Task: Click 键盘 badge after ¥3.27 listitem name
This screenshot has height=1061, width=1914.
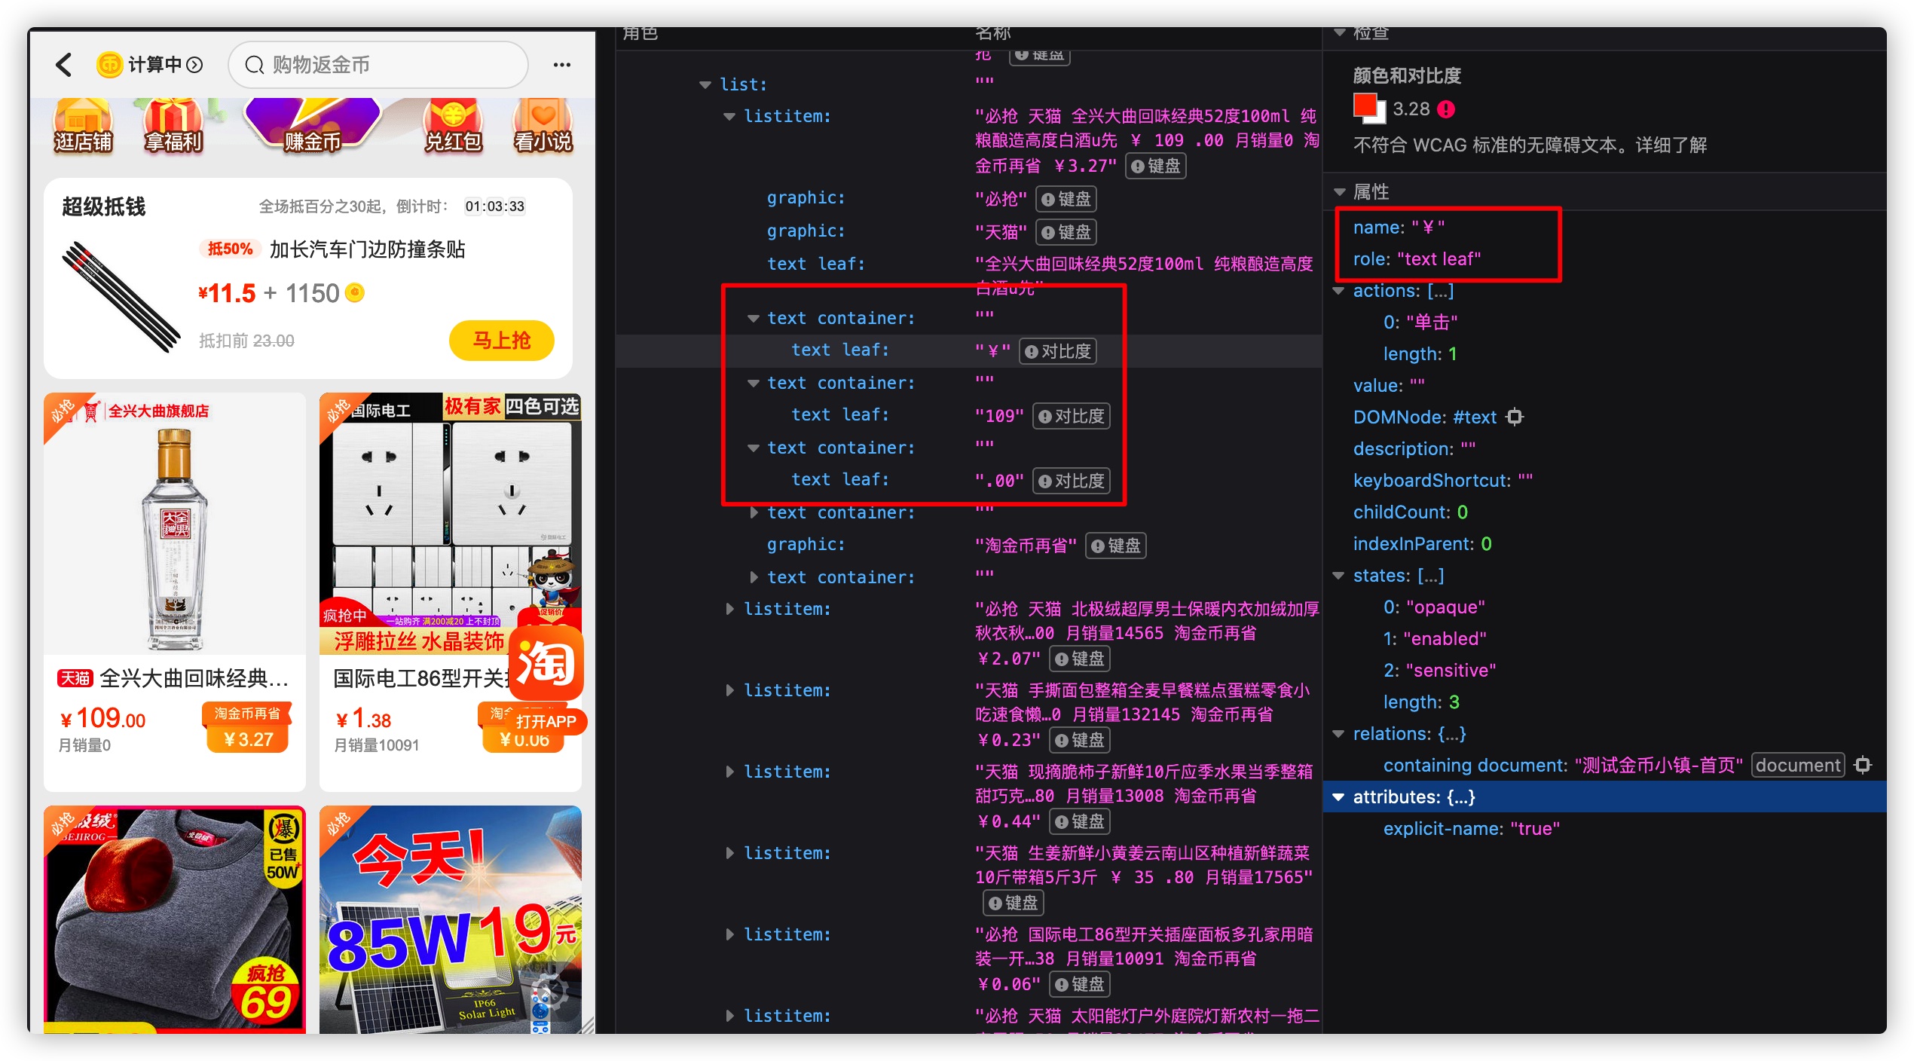Action: tap(1156, 166)
